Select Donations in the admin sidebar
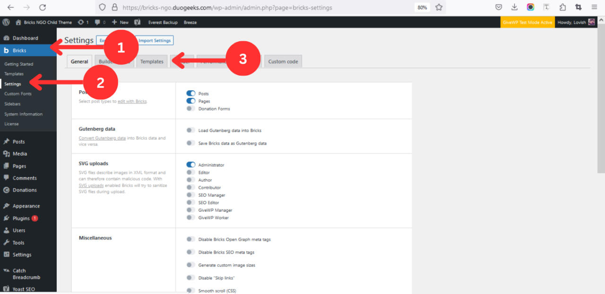The image size is (605, 294). click(21, 190)
